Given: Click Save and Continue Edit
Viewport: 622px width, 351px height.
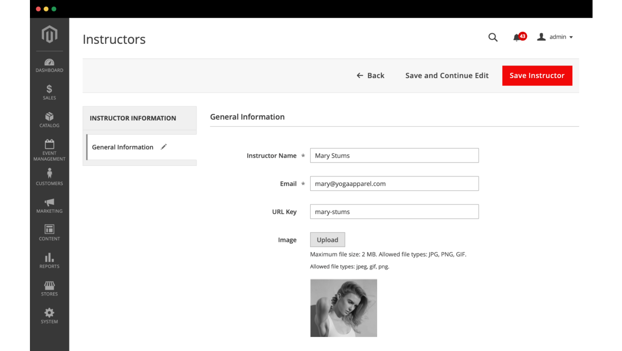Looking at the screenshot, I should tap(447, 75).
